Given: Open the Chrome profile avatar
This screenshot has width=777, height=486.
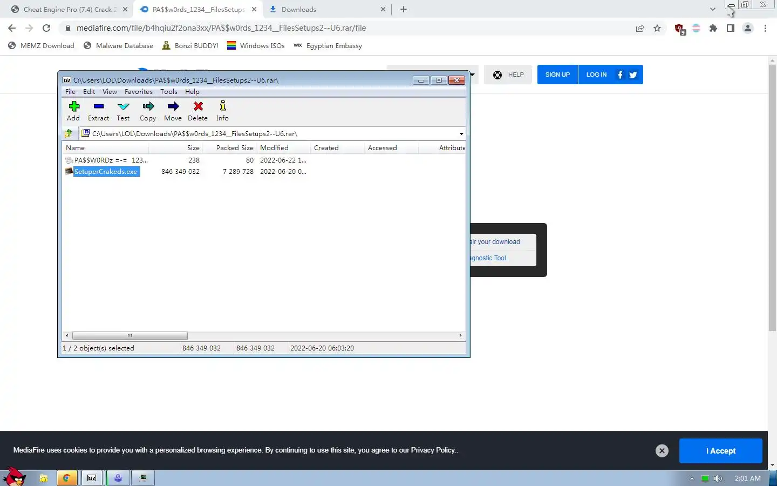Looking at the screenshot, I should 748,29.
